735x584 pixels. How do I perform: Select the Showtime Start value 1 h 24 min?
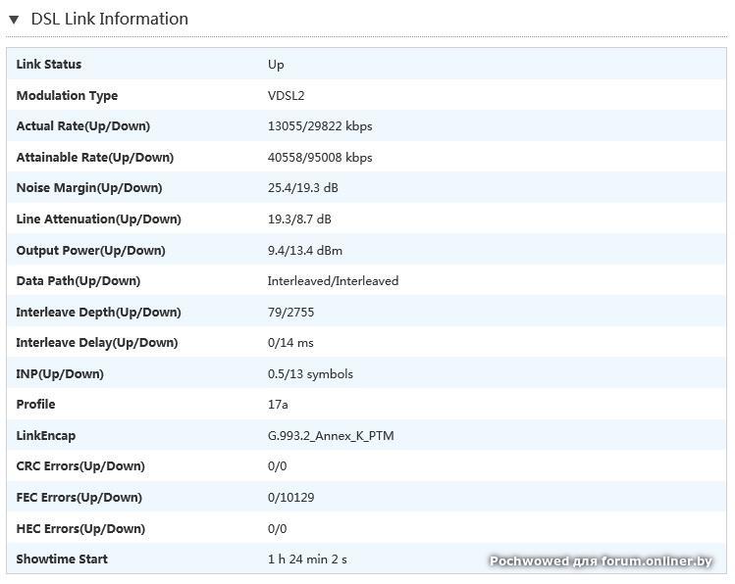pyautogui.click(x=307, y=560)
